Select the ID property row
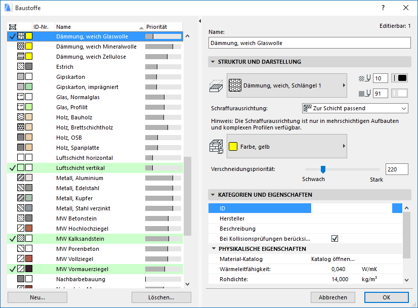Viewport: 418px width, 308px height. 305,208
